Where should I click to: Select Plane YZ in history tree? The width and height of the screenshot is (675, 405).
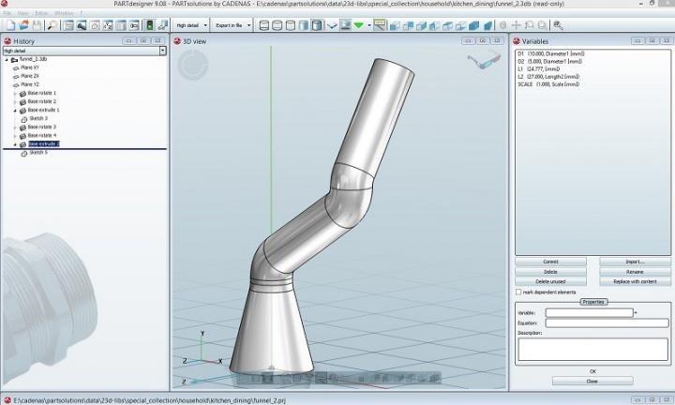pyautogui.click(x=30, y=84)
